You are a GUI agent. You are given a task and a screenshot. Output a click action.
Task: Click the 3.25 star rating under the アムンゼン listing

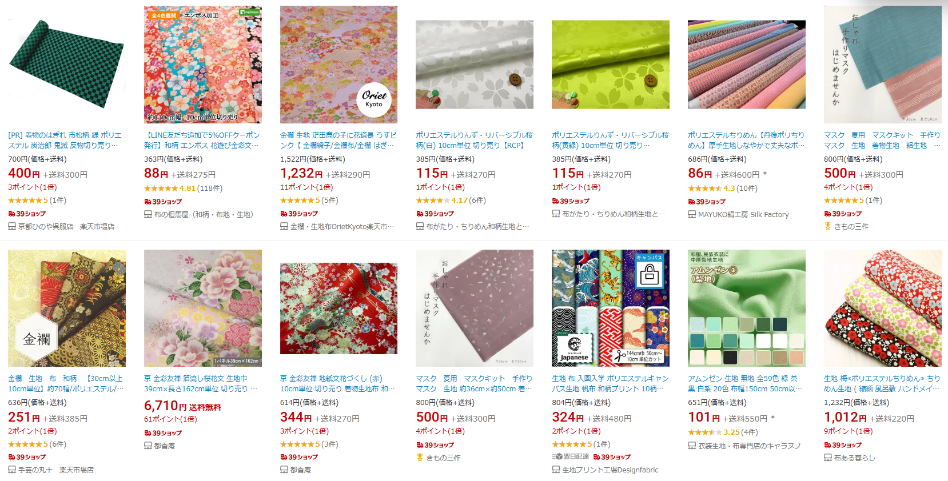coord(704,432)
